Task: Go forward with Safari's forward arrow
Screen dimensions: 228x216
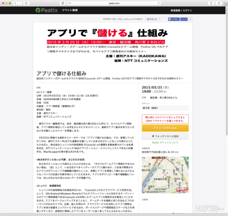Action: click(20, 3)
